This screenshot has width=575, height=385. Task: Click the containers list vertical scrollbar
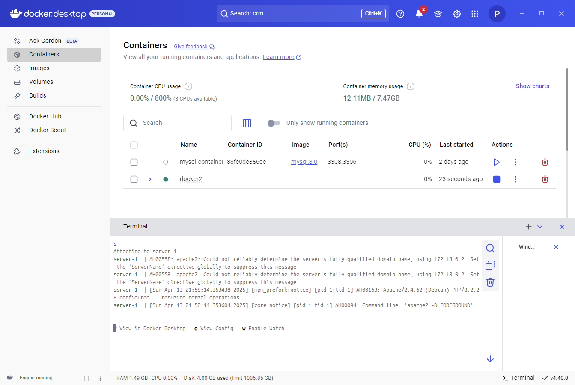coord(567,110)
